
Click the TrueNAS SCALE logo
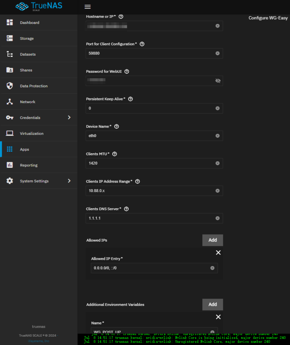(x=39, y=6)
